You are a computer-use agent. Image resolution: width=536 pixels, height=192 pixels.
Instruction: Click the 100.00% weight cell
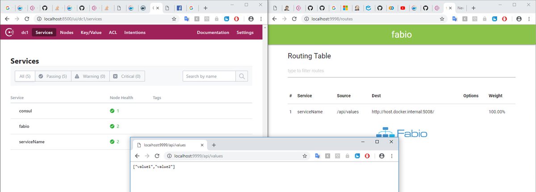[x=497, y=112]
